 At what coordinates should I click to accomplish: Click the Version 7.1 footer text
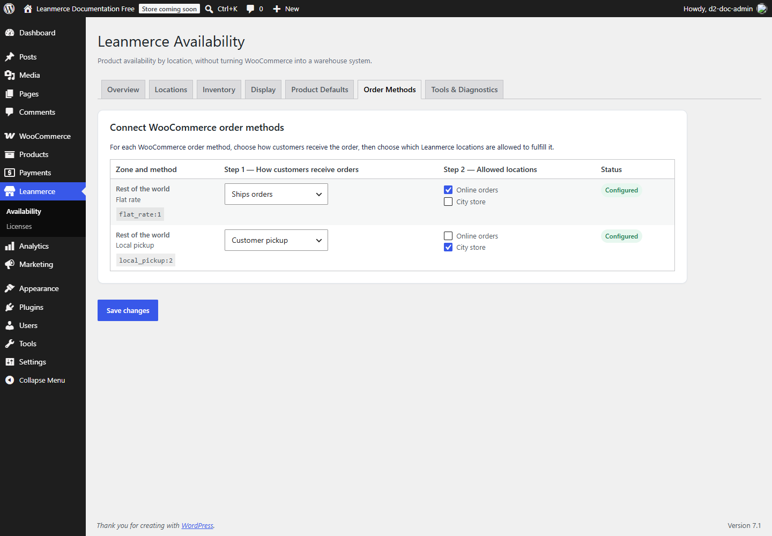pyautogui.click(x=744, y=525)
